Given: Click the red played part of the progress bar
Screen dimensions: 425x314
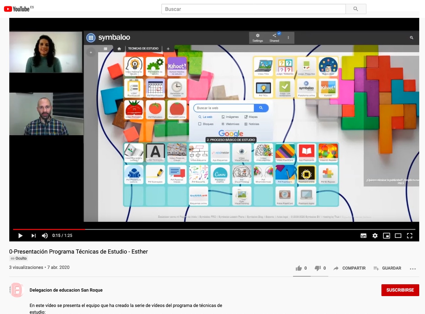Looking at the screenshot, I should (49, 229).
